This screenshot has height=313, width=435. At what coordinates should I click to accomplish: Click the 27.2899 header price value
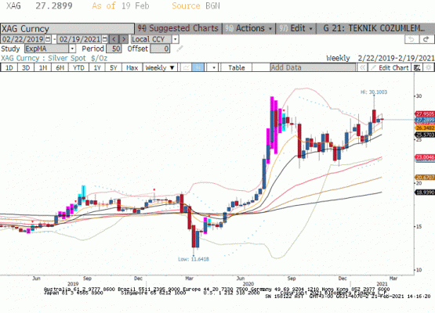point(54,5)
